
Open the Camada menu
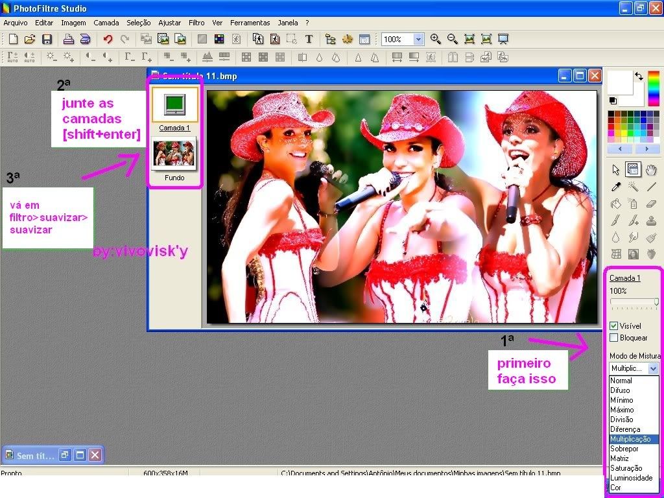tap(106, 23)
